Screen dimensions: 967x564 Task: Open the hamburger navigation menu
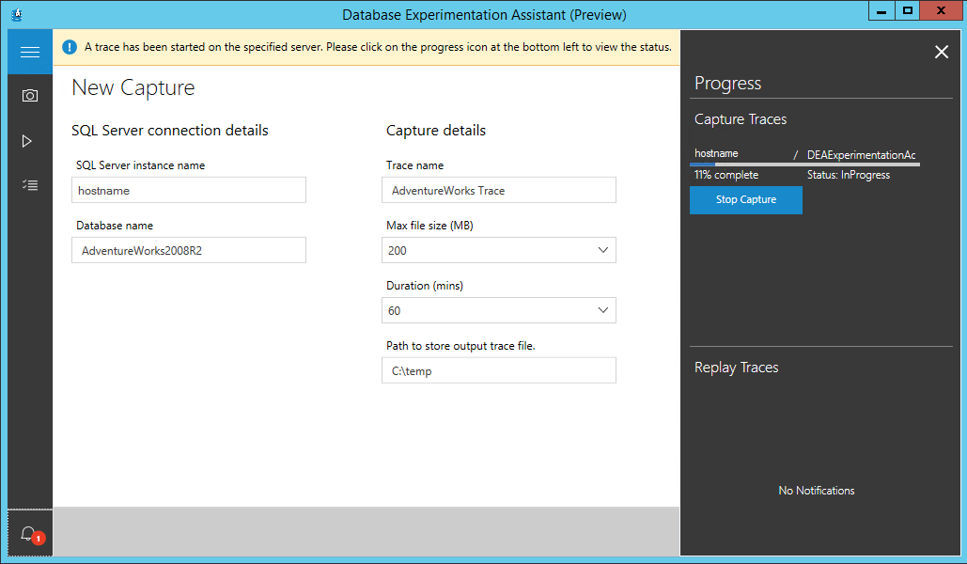point(29,52)
